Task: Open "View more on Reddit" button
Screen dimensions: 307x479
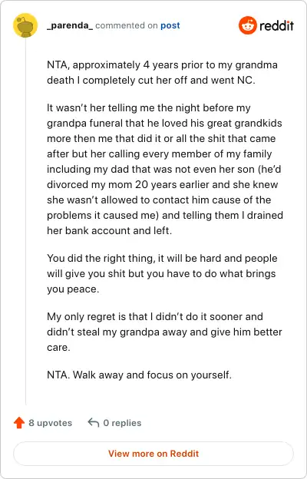Action: pyautogui.click(x=153, y=454)
